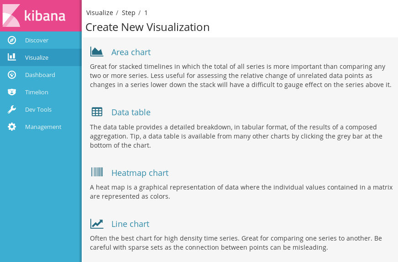Open Dashboard via gauge icon
This screenshot has width=398, height=262.
click(12, 75)
